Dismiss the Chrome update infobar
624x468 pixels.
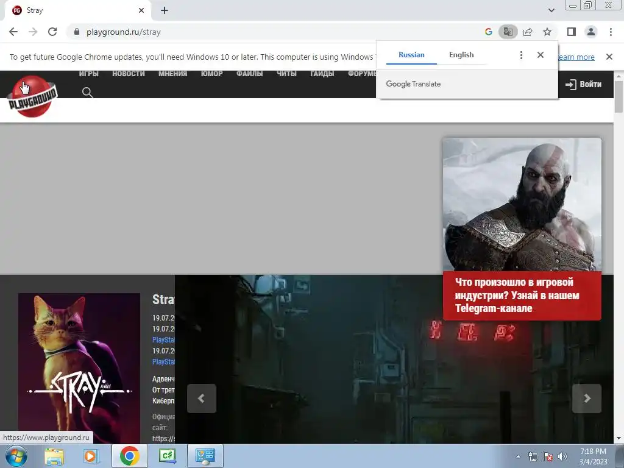[x=609, y=57]
